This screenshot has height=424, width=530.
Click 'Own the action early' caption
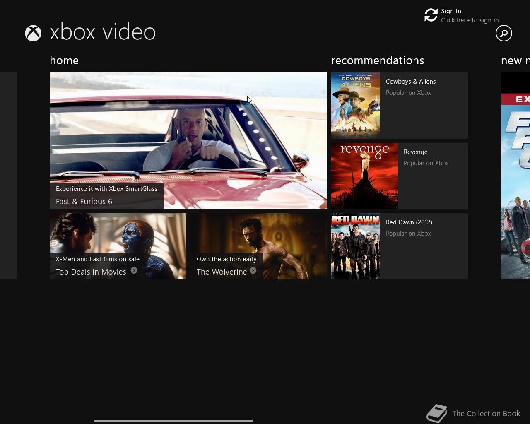click(x=226, y=259)
